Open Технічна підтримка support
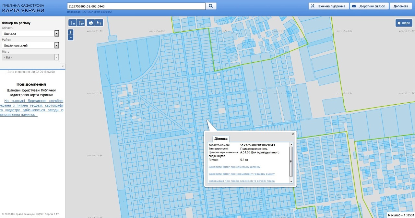Image resolution: width=415 pixels, height=218 pixels. (328, 6)
